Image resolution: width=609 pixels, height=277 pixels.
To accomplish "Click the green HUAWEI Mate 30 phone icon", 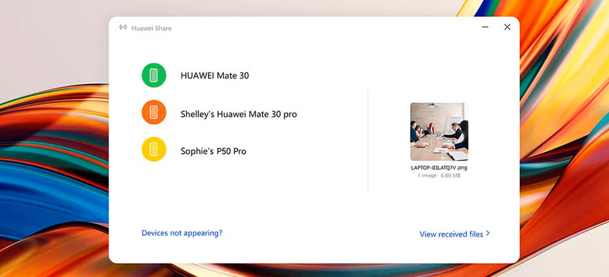I will click(x=154, y=75).
